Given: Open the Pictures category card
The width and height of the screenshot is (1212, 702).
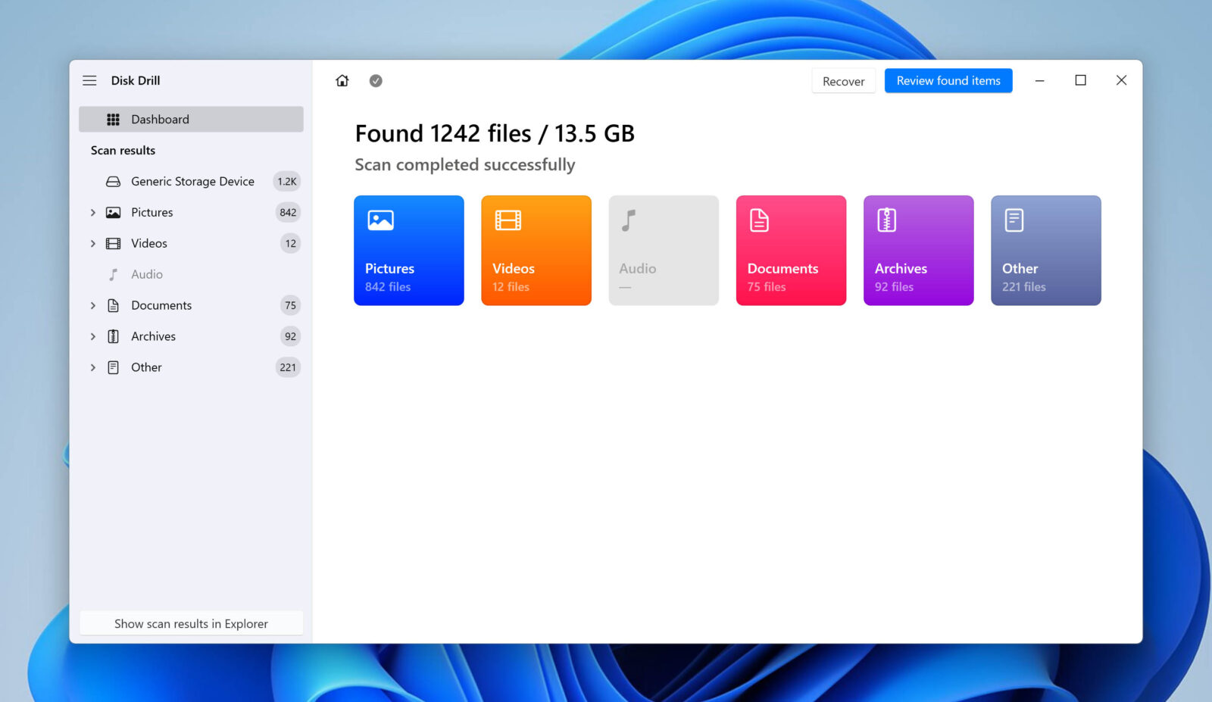Looking at the screenshot, I should click(x=408, y=250).
